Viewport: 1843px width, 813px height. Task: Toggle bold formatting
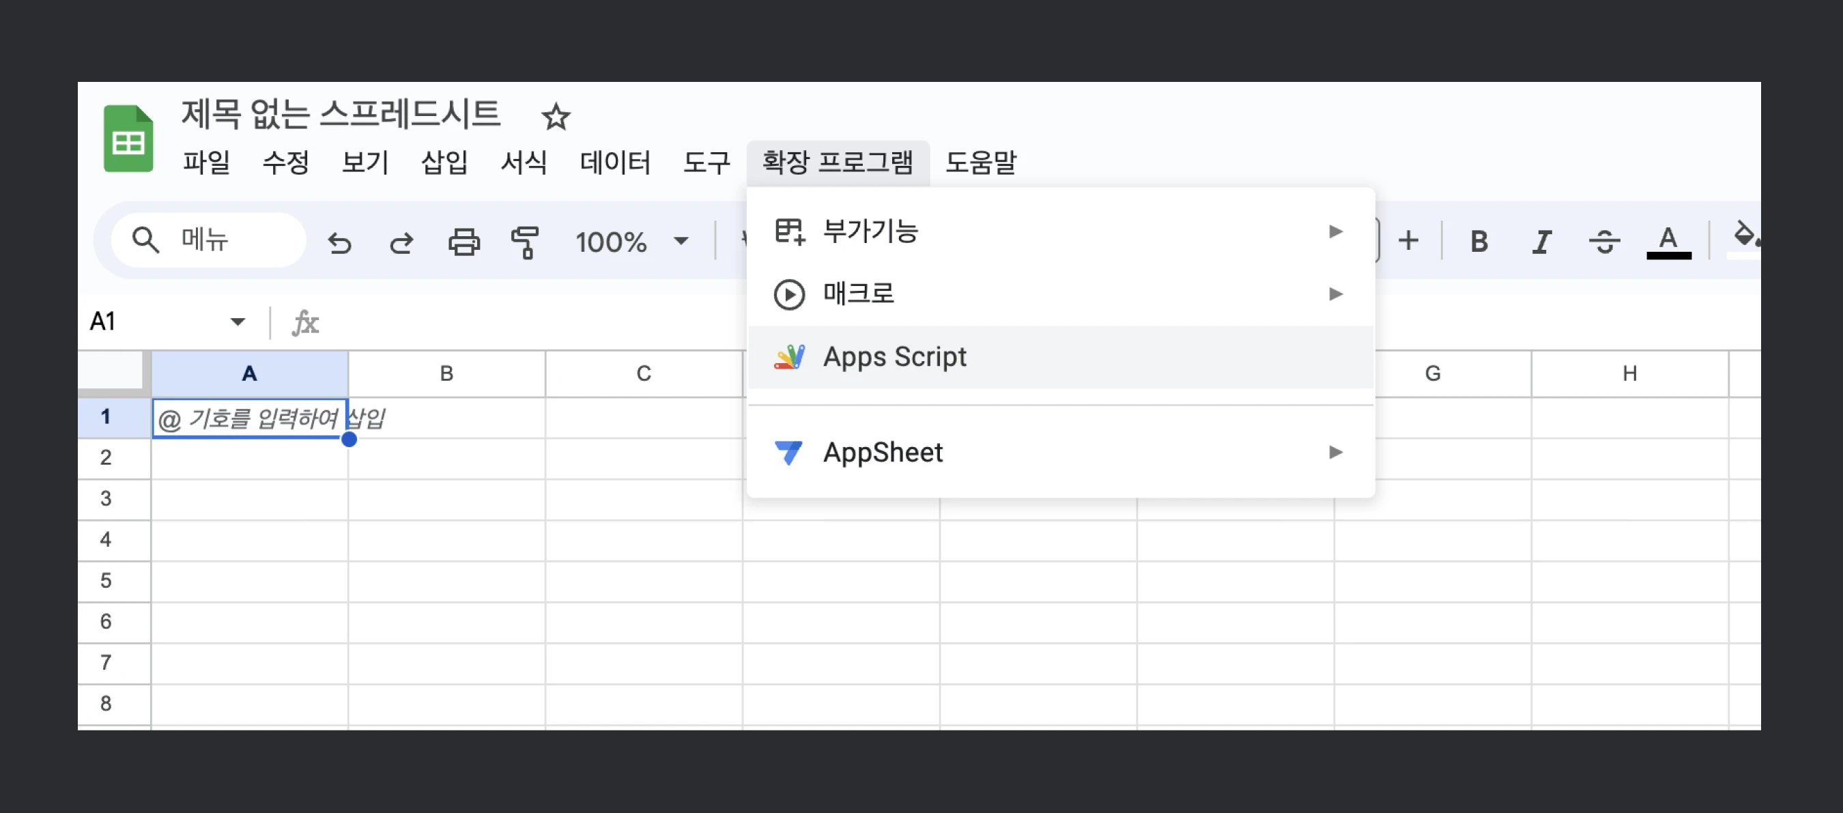1478,242
